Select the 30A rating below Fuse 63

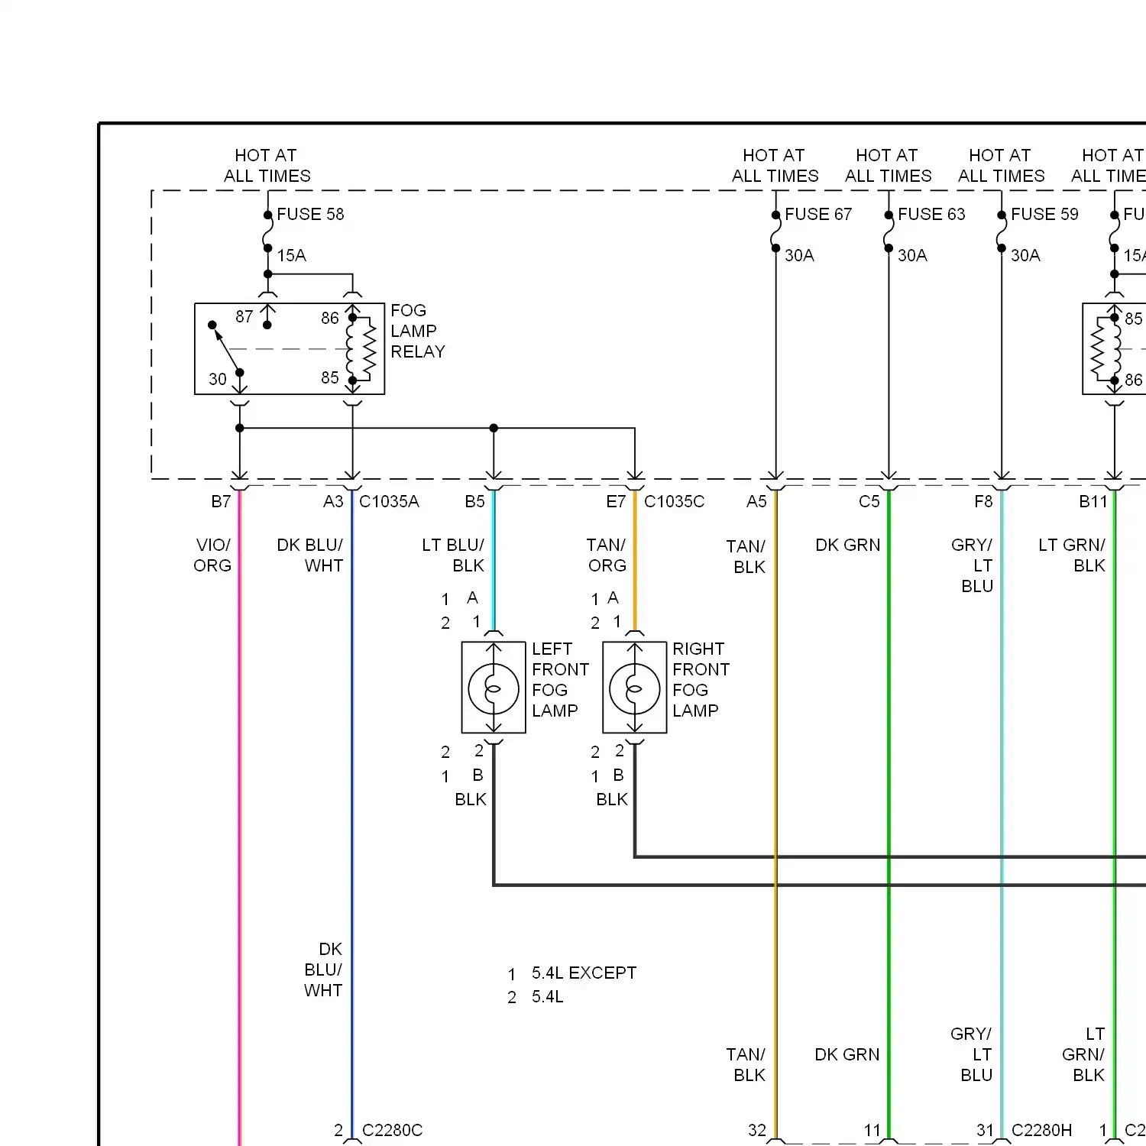[912, 255]
